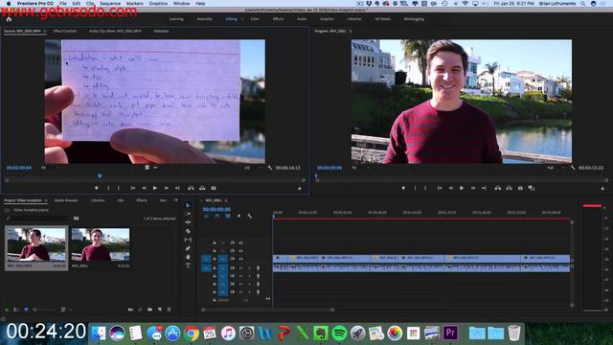
Task: Open Source monitor settings wrench
Action: [270, 168]
